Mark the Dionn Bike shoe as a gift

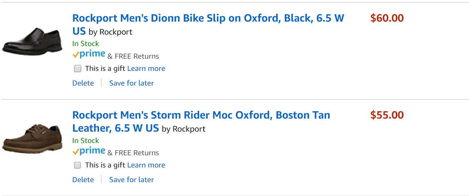tap(78, 68)
